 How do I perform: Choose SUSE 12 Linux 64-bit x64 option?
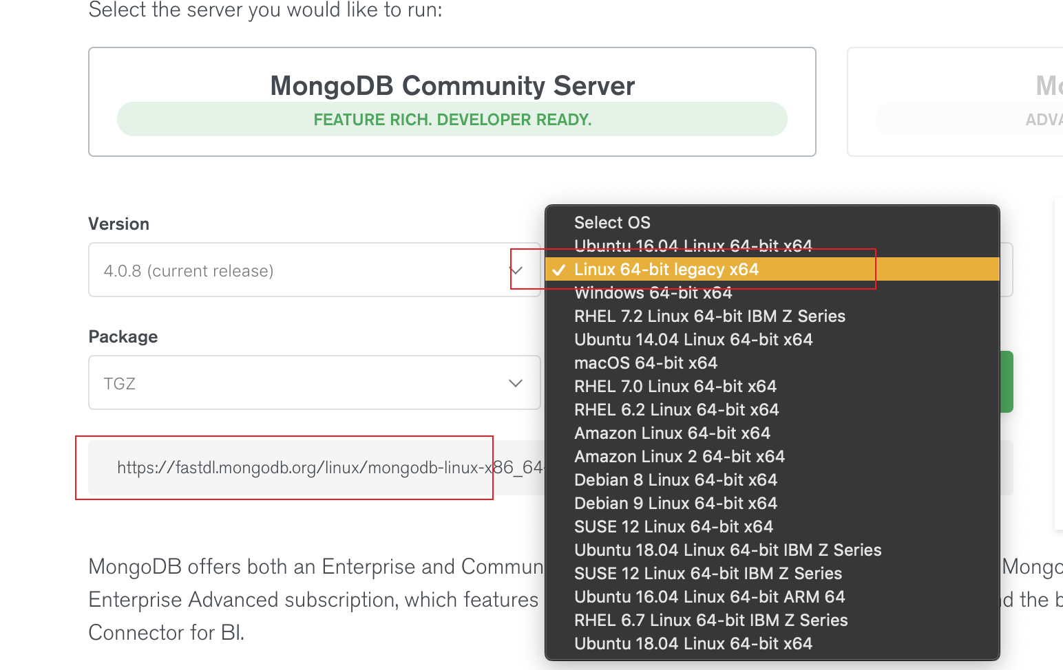pos(772,526)
